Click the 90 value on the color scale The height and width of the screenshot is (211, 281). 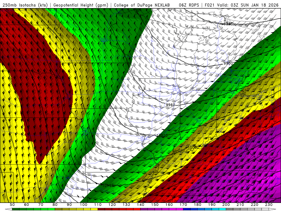pos(69,205)
